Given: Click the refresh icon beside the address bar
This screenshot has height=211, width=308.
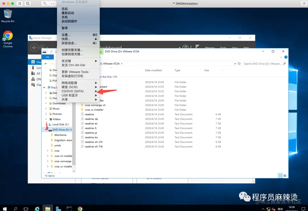Looking at the screenshot, I should click(239, 64).
